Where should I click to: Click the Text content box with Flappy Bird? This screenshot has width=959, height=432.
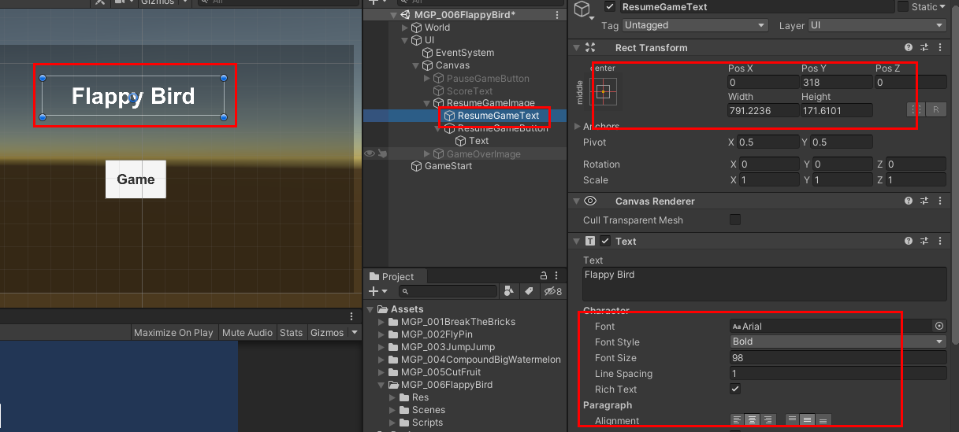[764, 283]
